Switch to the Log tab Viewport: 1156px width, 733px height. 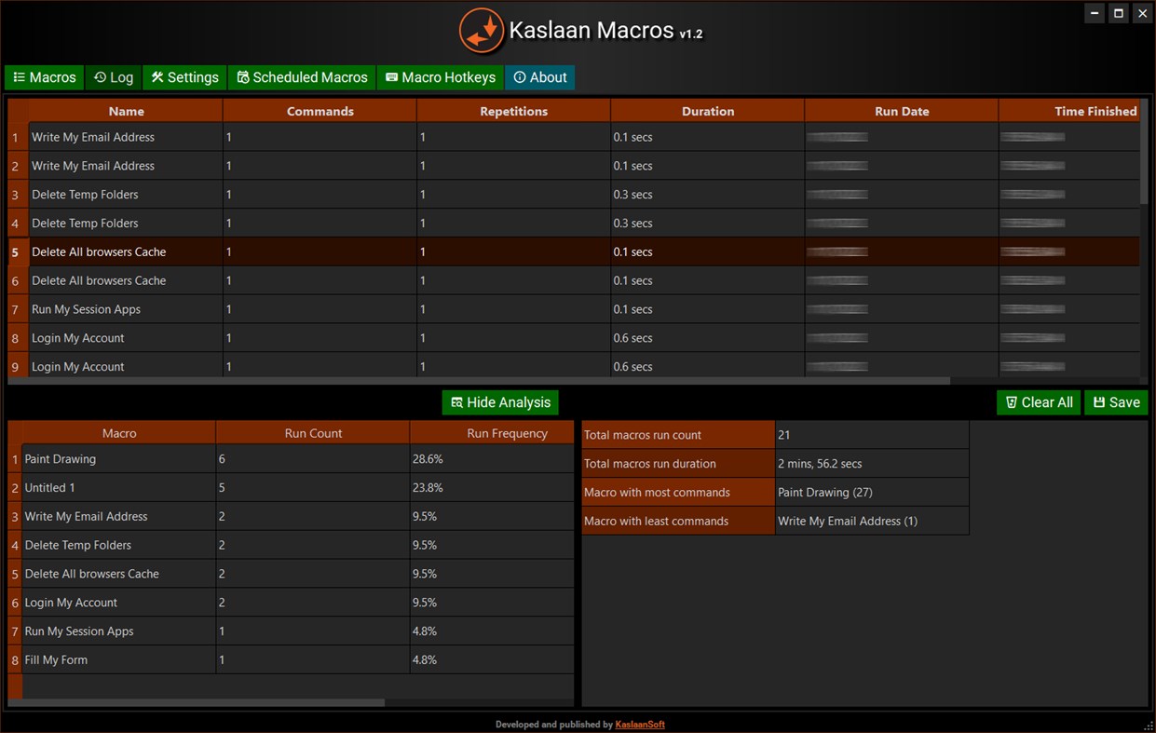[113, 77]
